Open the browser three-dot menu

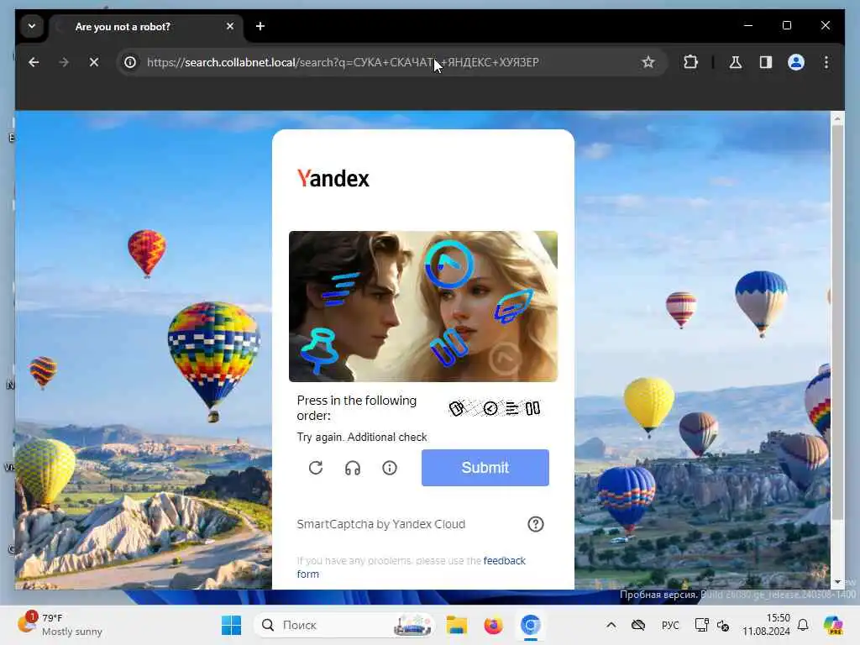coord(826,62)
